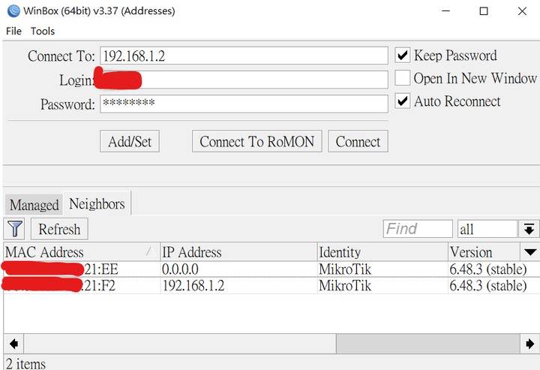Viewport: 540px width, 370px height.
Task: Click the Password input field
Action: [244, 104]
